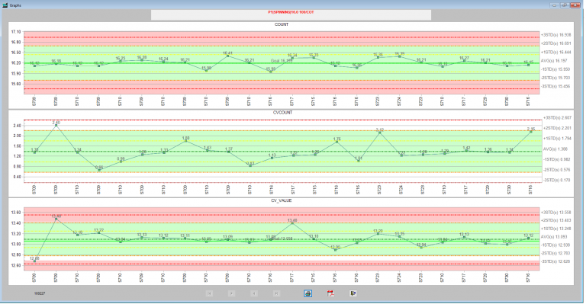Click the 100227 number in the bottom bar
The height and width of the screenshot is (304, 586).
point(40,293)
